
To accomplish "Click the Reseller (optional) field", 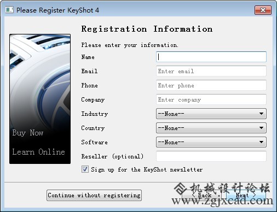I will click(211, 156).
